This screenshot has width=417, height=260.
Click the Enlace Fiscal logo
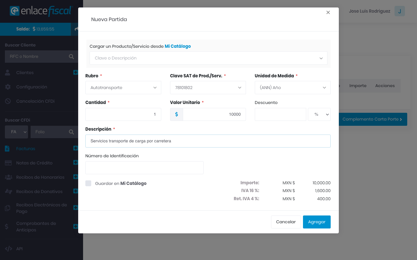[x=41, y=11]
